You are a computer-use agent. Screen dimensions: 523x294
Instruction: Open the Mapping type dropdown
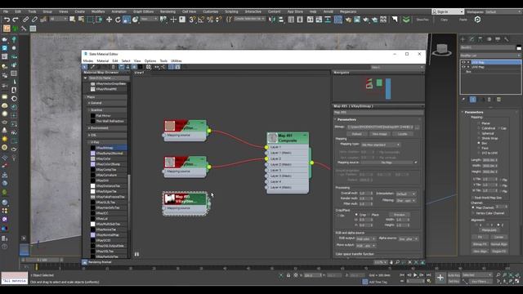pos(381,145)
